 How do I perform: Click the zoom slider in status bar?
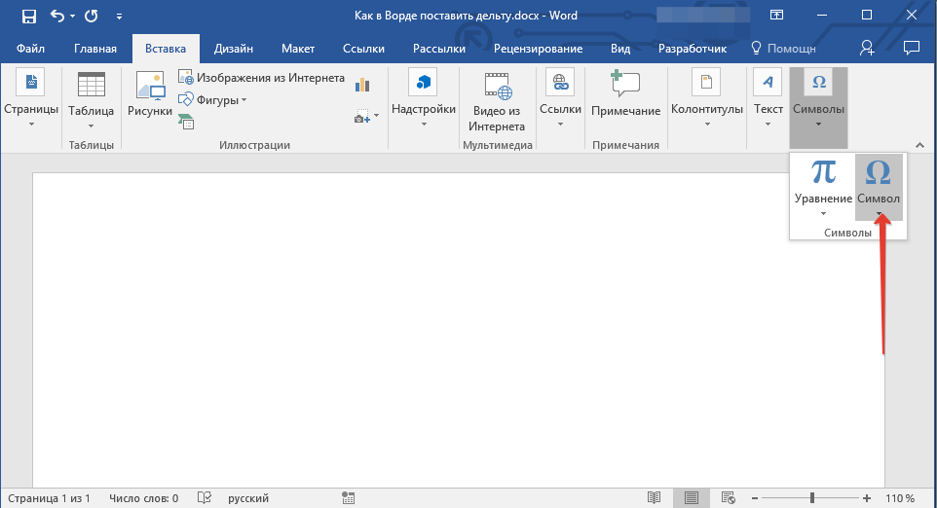tap(811, 498)
